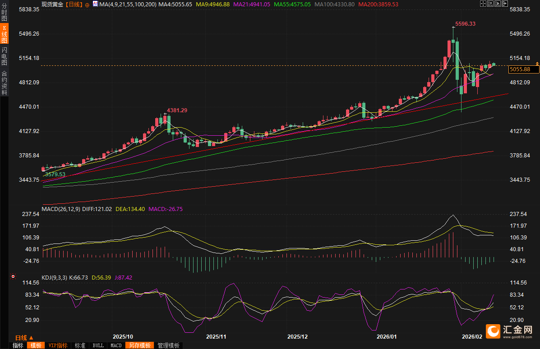This screenshot has width=540, height=349.
Task: Select the MACD indicator template
Action: [x=116, y=345]
